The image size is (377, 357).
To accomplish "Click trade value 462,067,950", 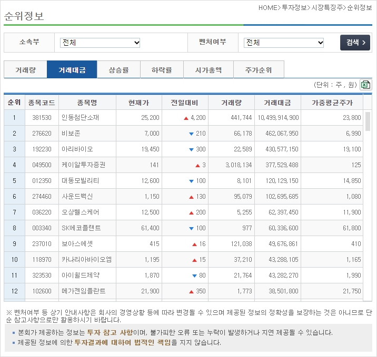I will point(282,133).
